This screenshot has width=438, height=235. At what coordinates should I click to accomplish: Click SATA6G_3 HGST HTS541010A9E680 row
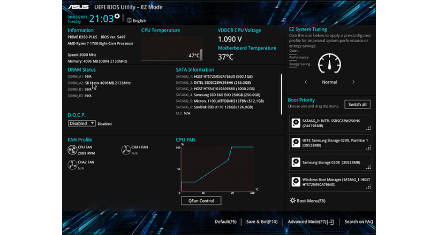click(x=215, y=89)
